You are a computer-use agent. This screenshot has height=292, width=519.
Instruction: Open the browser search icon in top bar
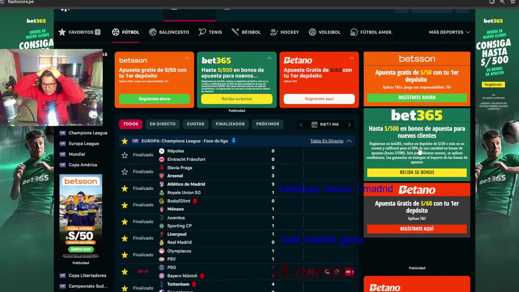pos(502,2)
